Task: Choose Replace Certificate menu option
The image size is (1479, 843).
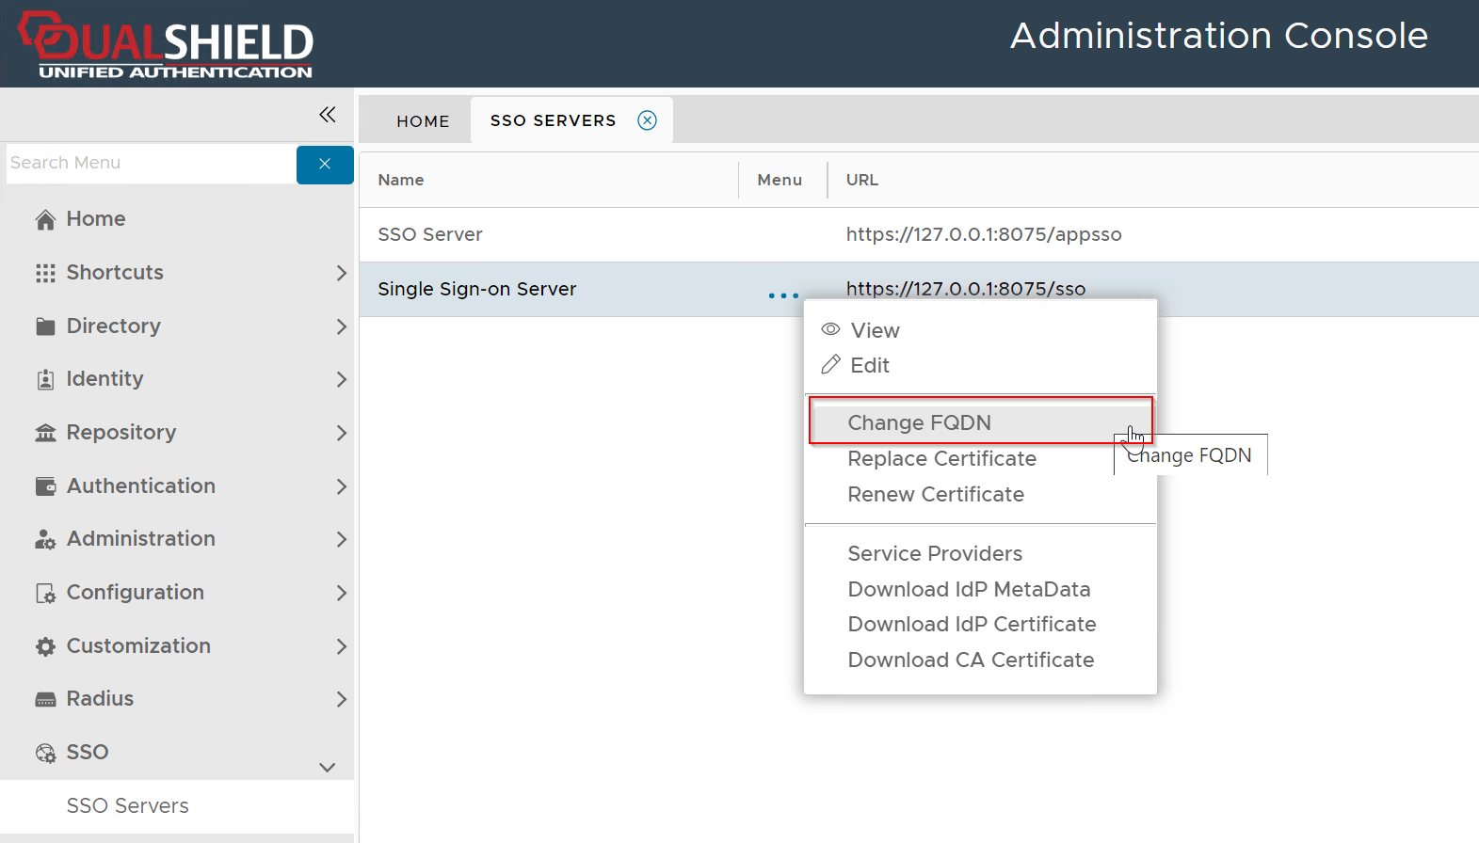Action: (x=941, y=458)
